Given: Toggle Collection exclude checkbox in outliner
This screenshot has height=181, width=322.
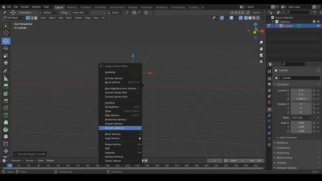Looking at the screenshot, I should [x=314, y=22].
